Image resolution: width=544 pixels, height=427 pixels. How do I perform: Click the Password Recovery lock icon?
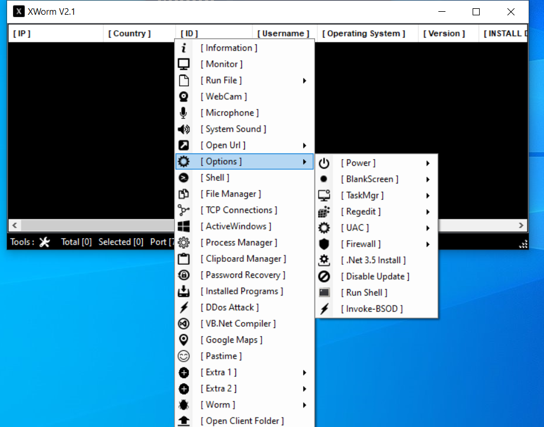(x=183, y=275)
